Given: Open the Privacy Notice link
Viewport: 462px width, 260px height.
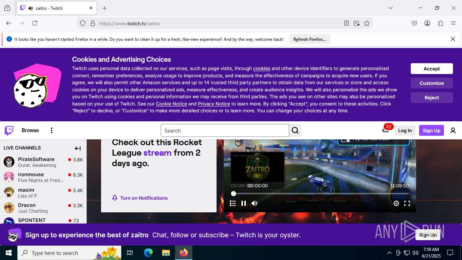Looking at the screenshot, I should 214,104.
